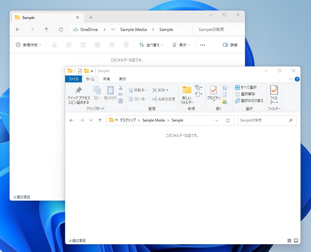Open quick access toolbar customize dropdown

click(x=92, y=71)
